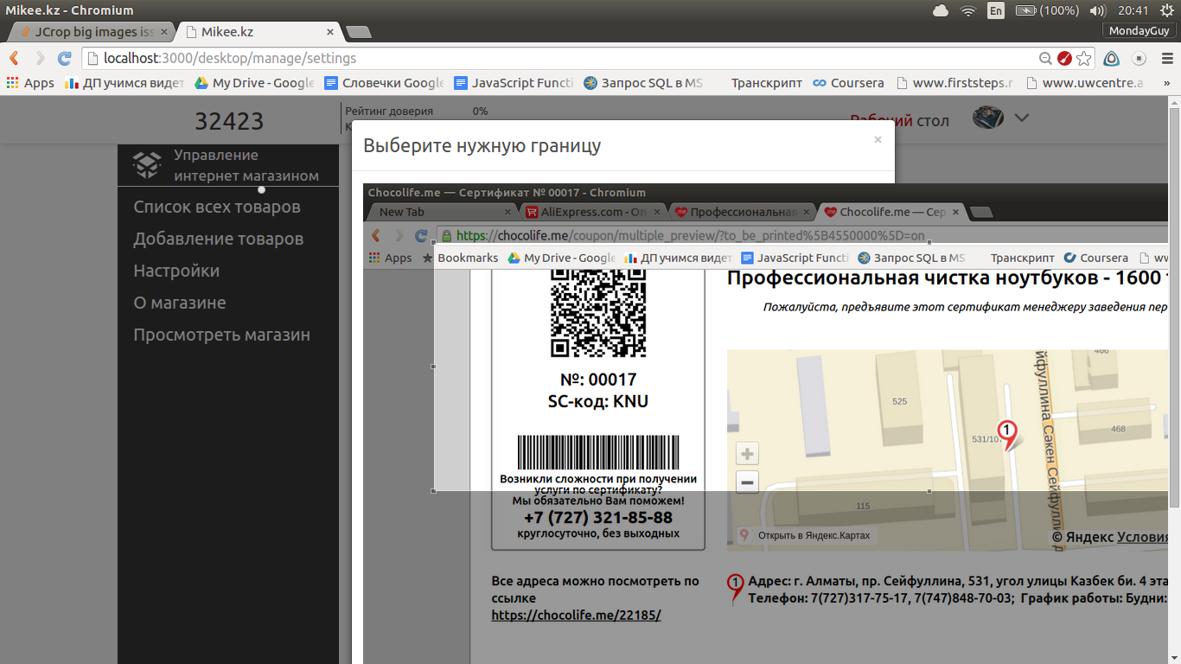Show hidden bookmarks with the » chevron

pyautogui.click(x=1167, y=83)
